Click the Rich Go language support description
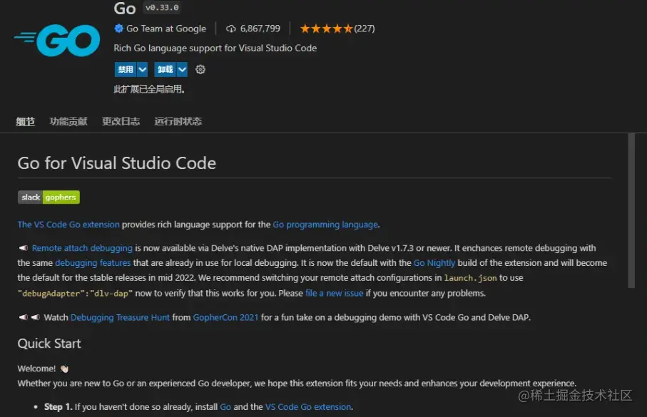 (215, 48)
